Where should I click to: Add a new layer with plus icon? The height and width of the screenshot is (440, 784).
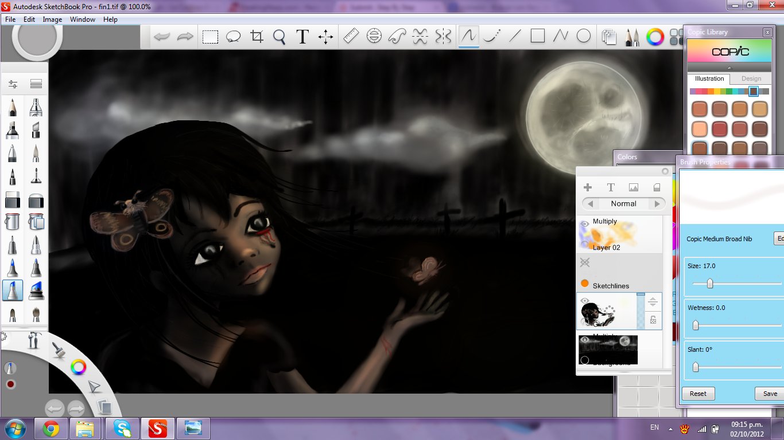point(587,187)
